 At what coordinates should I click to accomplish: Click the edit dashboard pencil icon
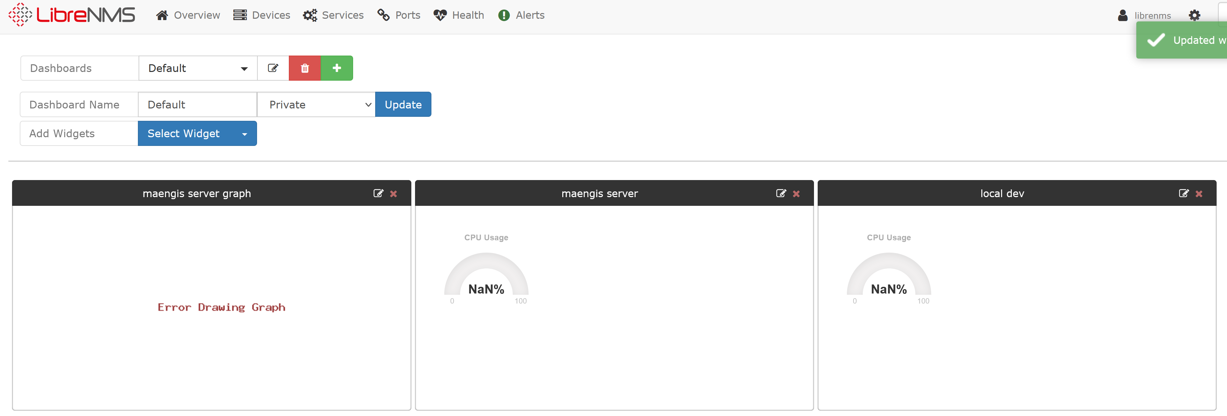pyautogui.click(x=273, y=68)
